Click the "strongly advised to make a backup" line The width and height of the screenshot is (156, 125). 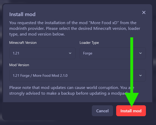pyautogui.click(x=52, y=93)
